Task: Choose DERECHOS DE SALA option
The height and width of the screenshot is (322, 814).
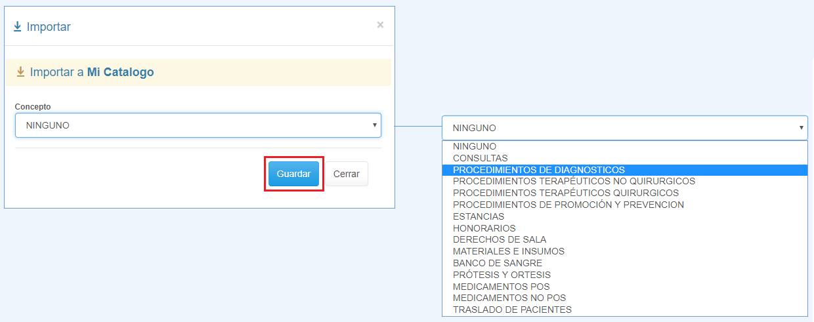Action: [499, 239]
